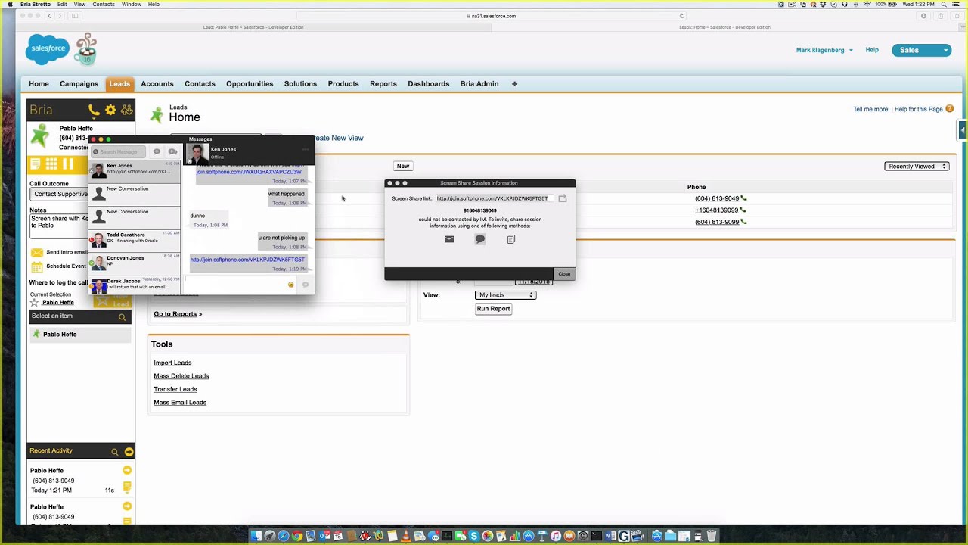This screenshot has width=968, height=545.
Task: Open the Reports tab
Action: coord(383,84)
